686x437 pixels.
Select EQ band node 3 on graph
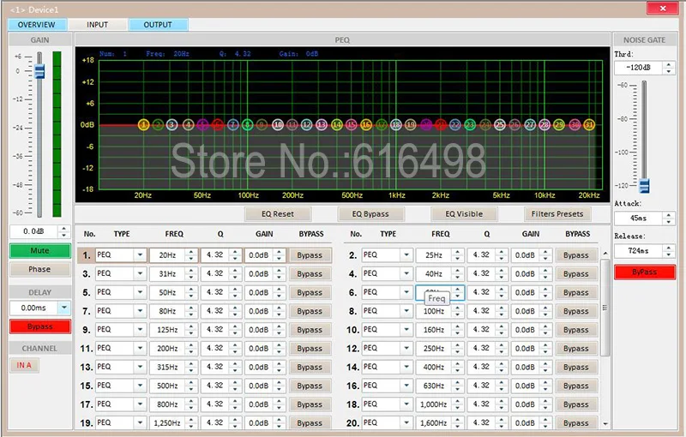(x=172, y=125)
